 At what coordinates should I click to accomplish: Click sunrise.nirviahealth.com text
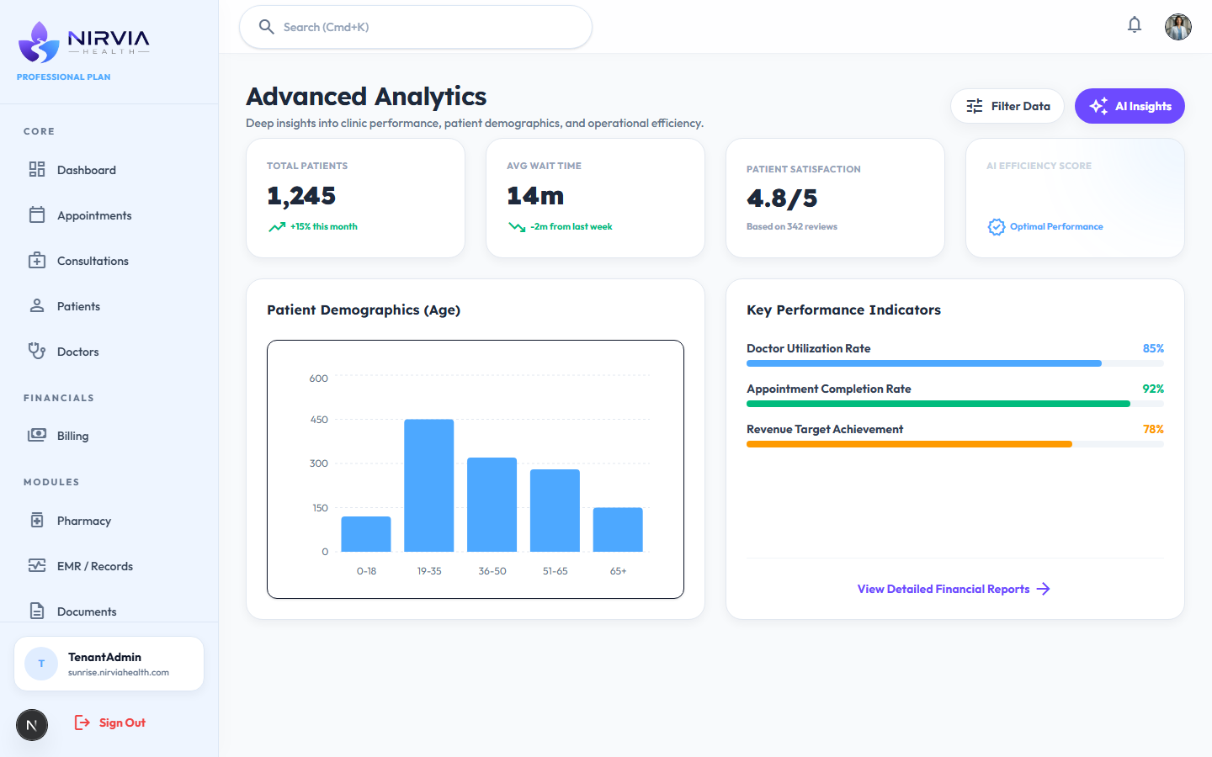119,673
